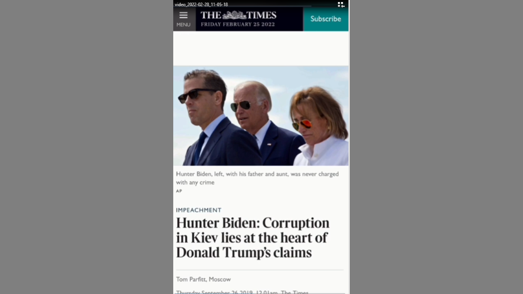Click the author name Tom Parfitt, Moscow
Image resolution: width=523 pixels, height=294 pixels.
pyautogui.click(x=203, y=279)
